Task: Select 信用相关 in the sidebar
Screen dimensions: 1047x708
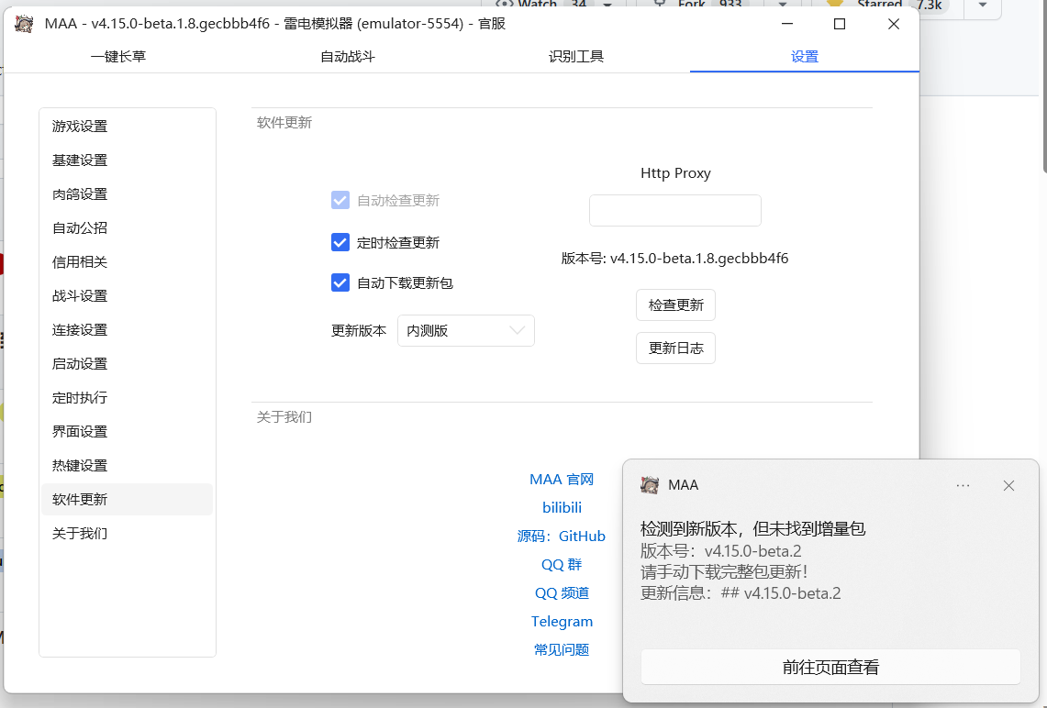Action: pyautogui.click(x=127, y=262)
